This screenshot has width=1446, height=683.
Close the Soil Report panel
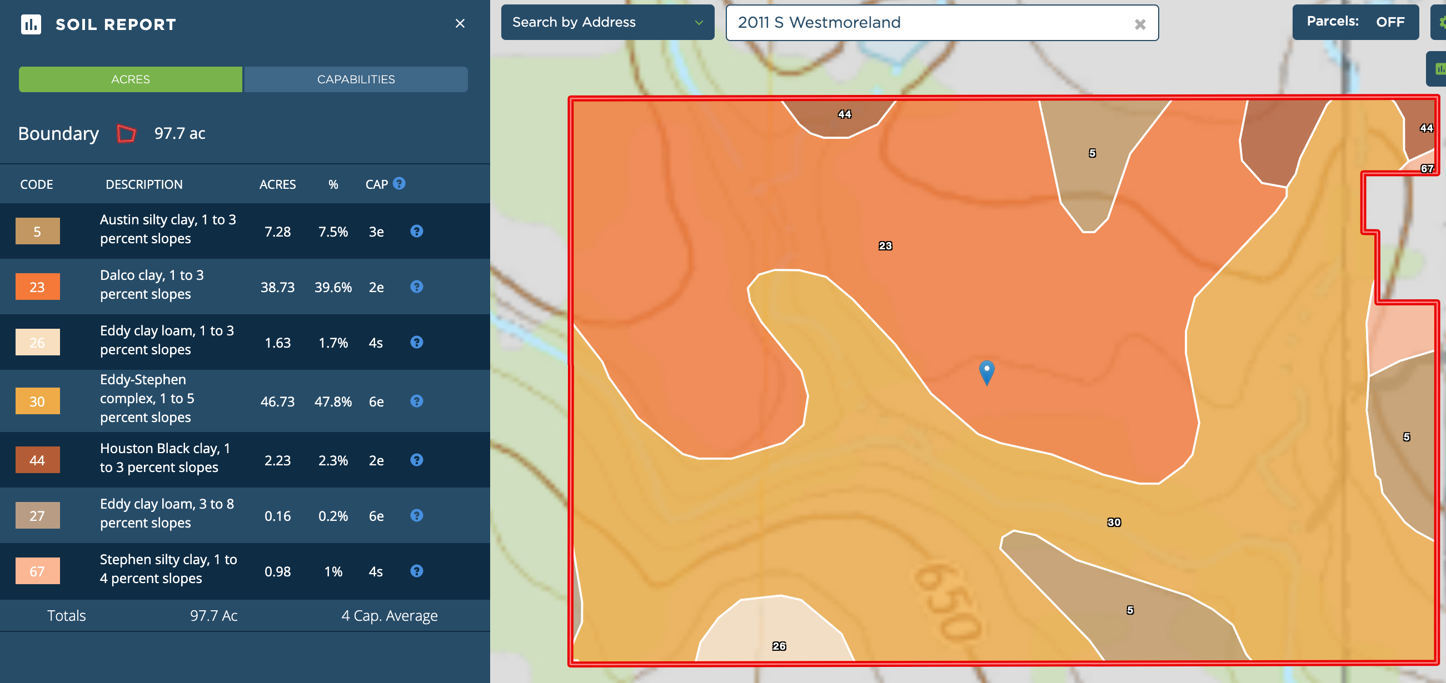[460, 23]
